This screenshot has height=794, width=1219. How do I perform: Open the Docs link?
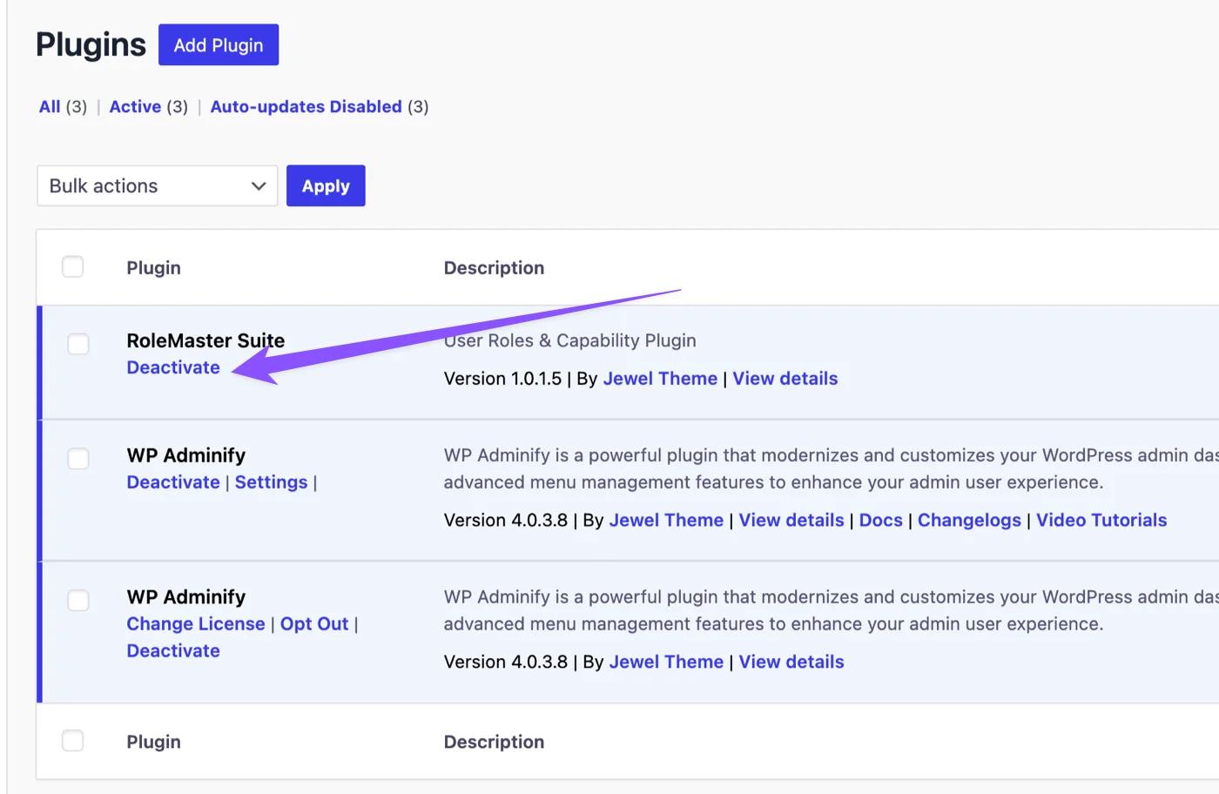pyautogui.click(x=881, y=521)
